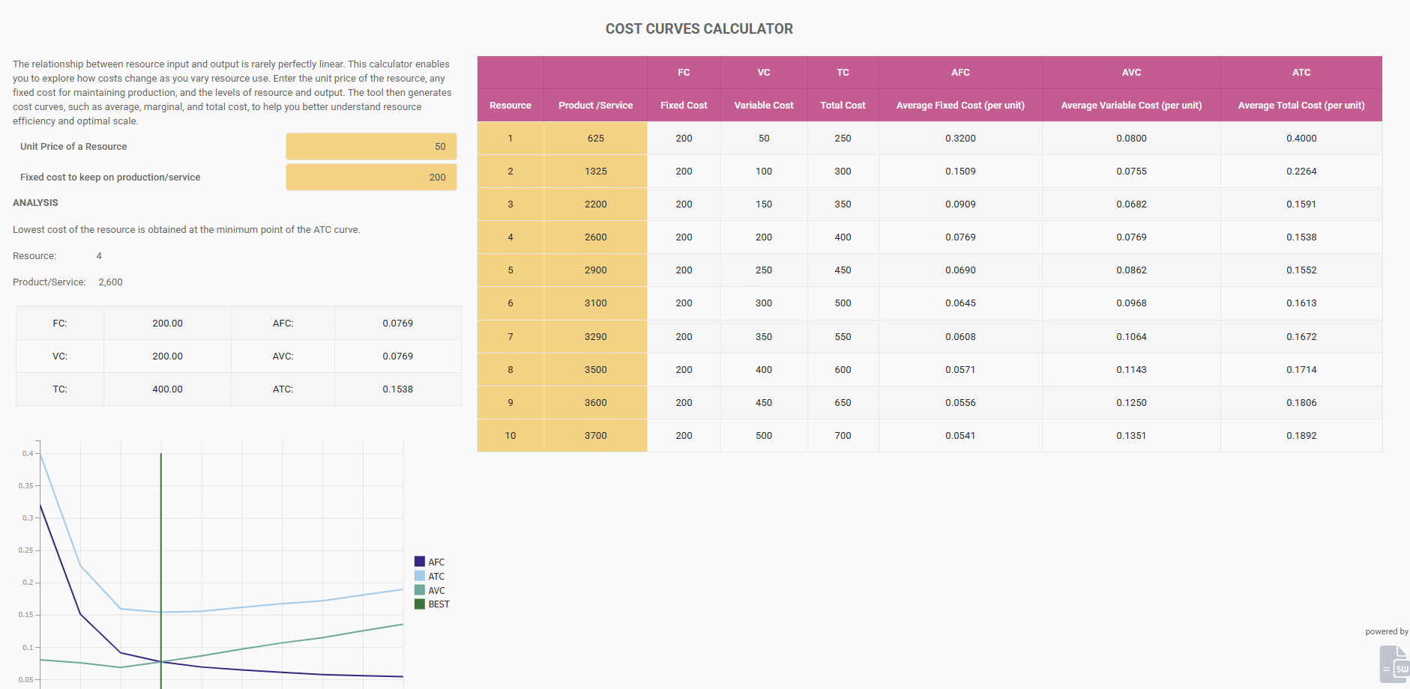Screen dimensions: 1410x689
Task: Click the Product/Service cell with 2600
Action: (x=596, y=237)
